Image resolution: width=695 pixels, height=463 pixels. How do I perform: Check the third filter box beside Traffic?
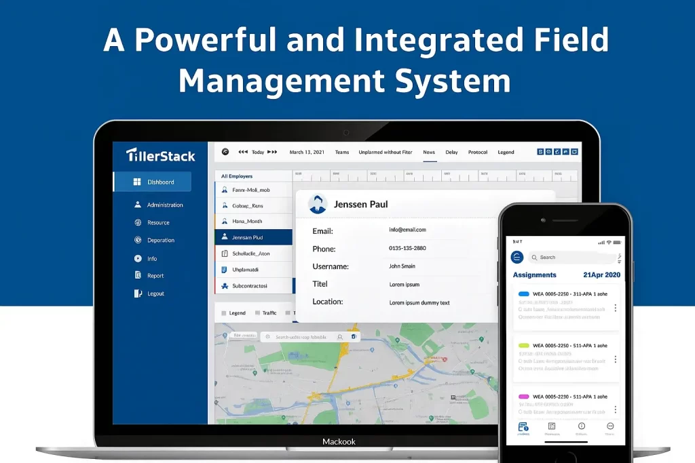[x=287, y=313]
